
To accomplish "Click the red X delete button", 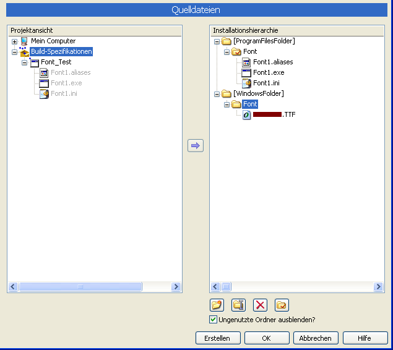I will pos(260,305).
